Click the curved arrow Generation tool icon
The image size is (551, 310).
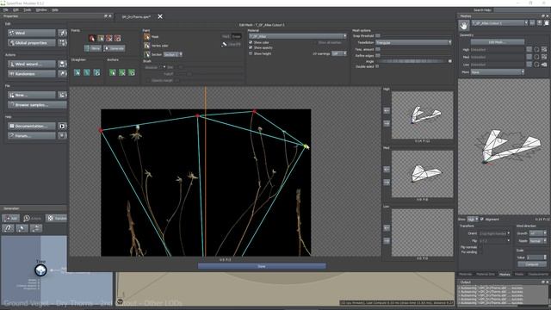tap(8, 228)
